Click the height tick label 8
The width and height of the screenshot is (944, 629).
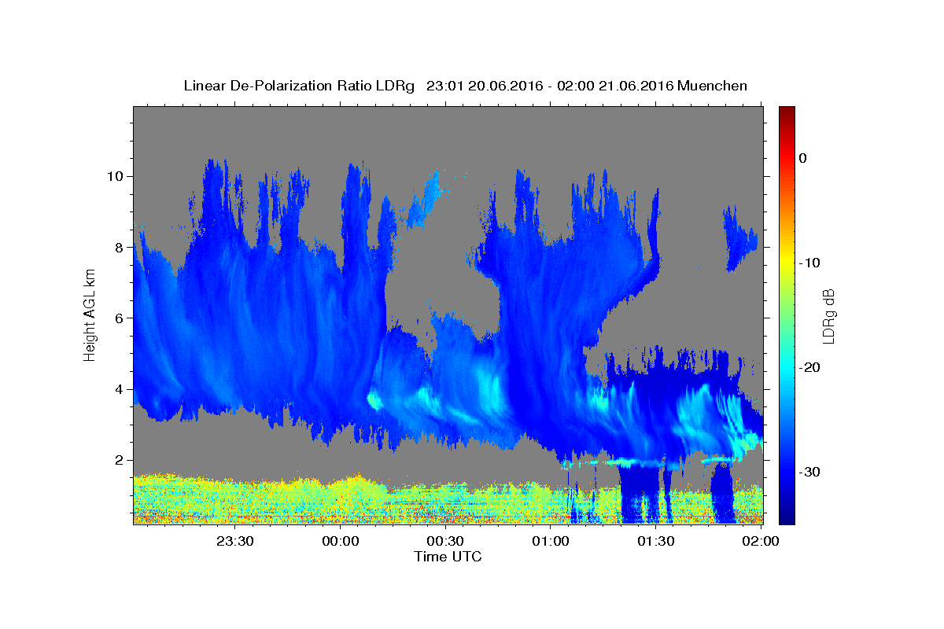[x=118, y=247]
